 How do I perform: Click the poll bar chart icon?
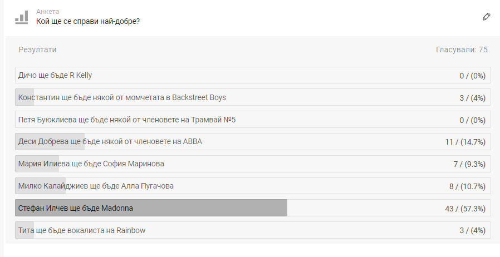pyautogui.click(x=21, y=17)
